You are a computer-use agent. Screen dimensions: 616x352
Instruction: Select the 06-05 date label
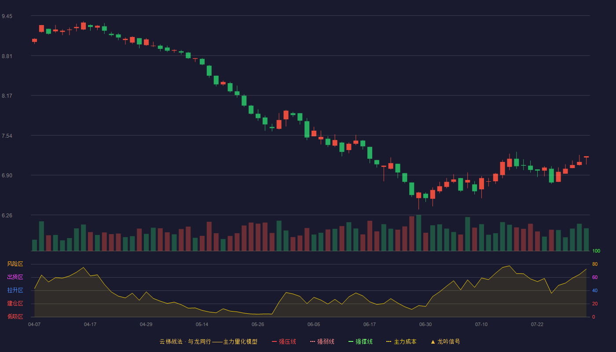(x=314, y=324)
